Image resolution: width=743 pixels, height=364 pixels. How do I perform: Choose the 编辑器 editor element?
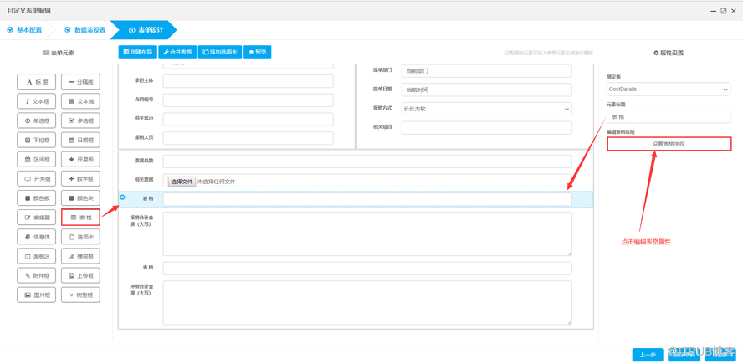37,218
